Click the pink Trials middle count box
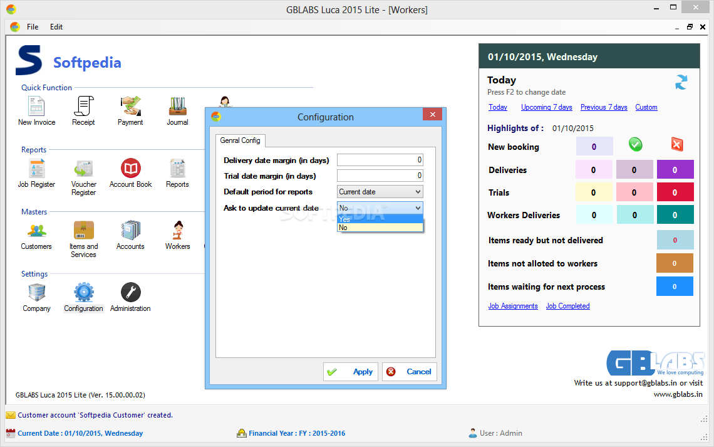Viewport: 714px width, 447px height. click(x=634, y=192)
